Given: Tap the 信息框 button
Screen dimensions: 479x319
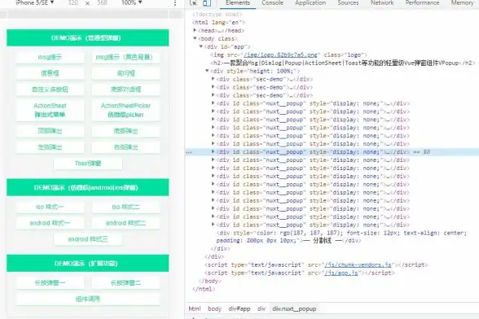Looking at the screenshot, I should [x=50, y=73].
